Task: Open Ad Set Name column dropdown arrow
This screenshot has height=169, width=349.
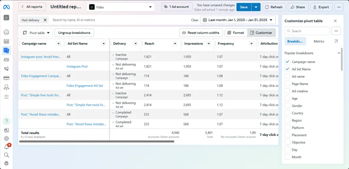Action: coord(103,44)
